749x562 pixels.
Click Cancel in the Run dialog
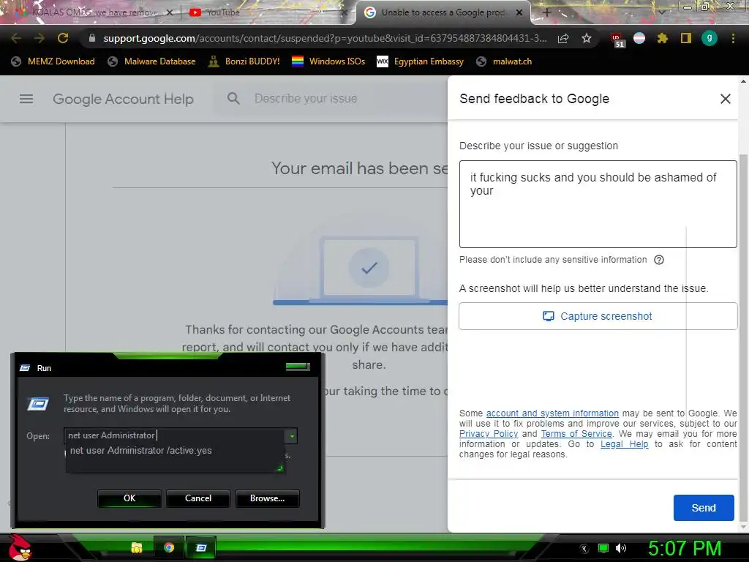pyautogui.click(x=198, y=498)
